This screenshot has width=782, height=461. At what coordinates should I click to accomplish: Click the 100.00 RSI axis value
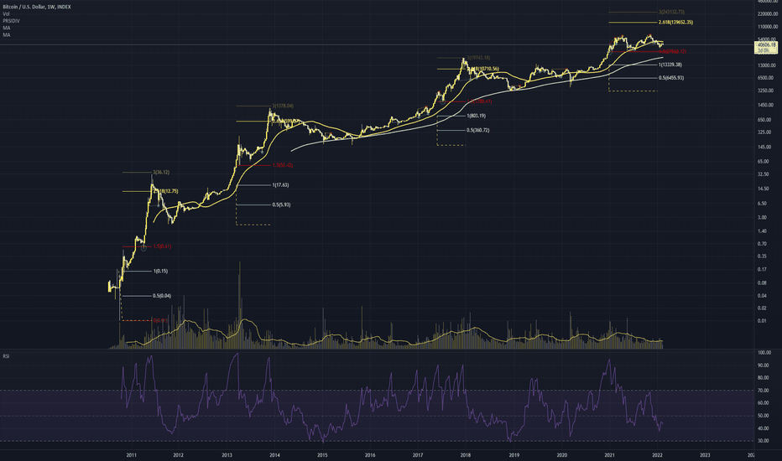764,353
